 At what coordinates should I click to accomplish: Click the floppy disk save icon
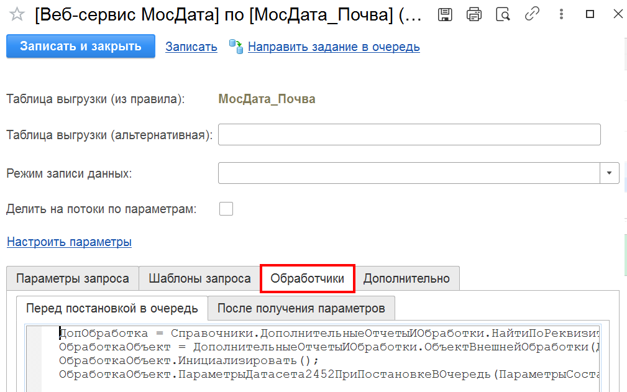(x=445, y=14)
